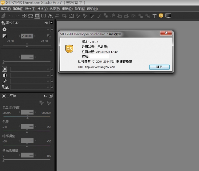Click the next image arrow icon
Screen dimensions: 199x171
(x=64, y=16)
